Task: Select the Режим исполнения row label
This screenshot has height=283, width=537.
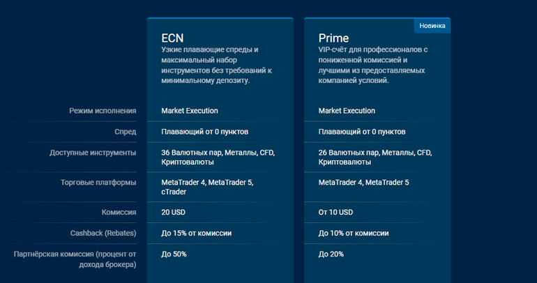Action: click(103, 111)
